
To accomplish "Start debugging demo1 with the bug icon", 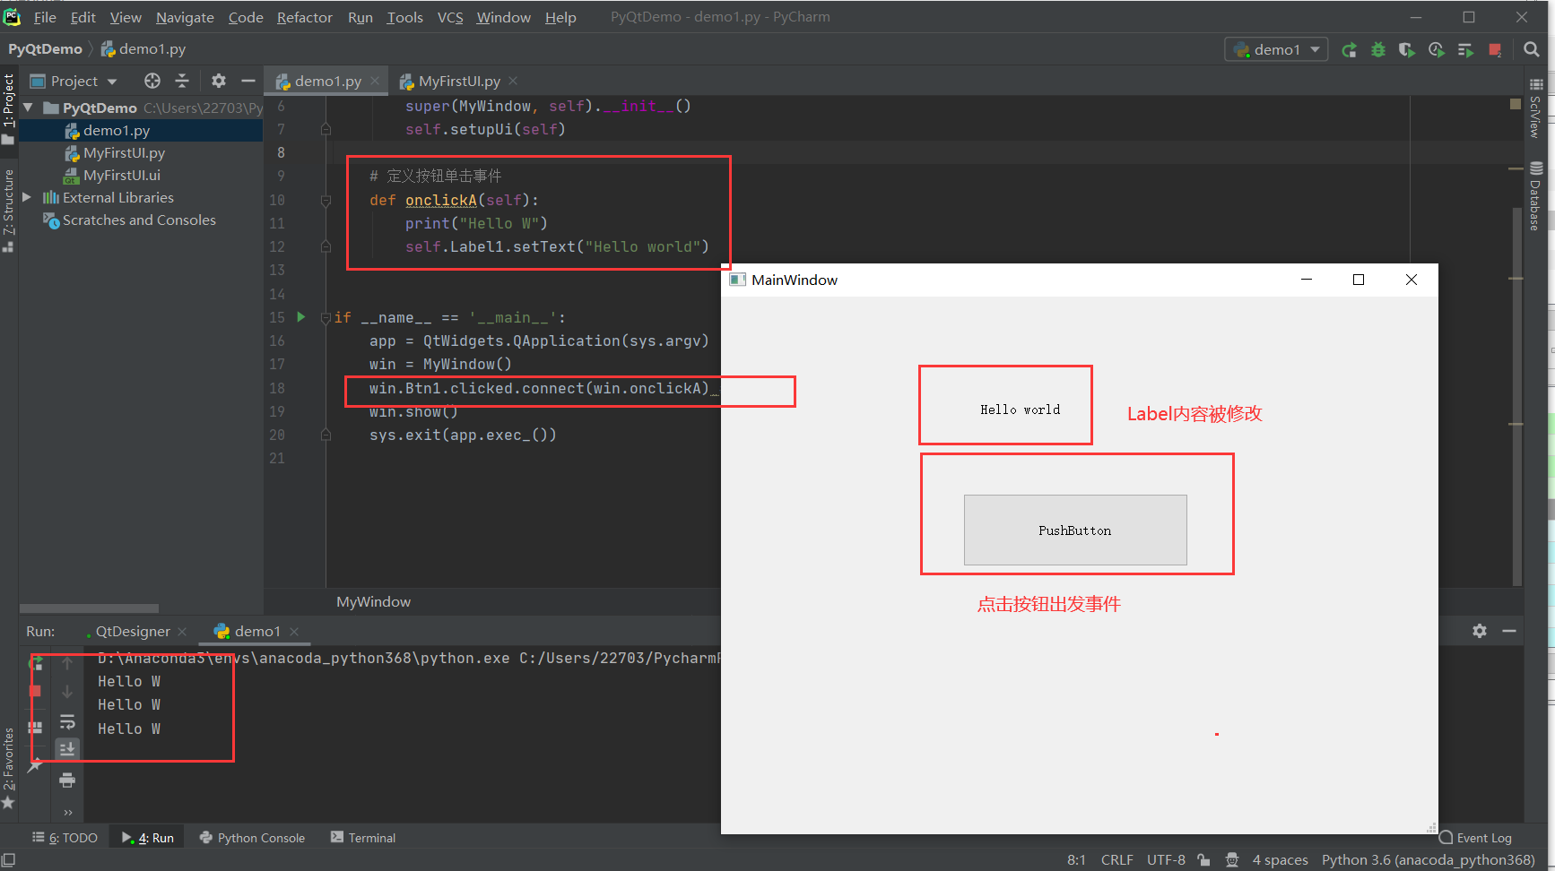I will [x=1378, y=50].
